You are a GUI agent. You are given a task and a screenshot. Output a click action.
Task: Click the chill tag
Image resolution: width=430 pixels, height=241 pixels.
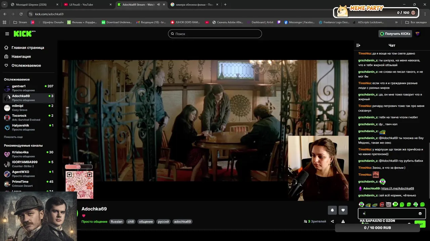pos(131,222)
